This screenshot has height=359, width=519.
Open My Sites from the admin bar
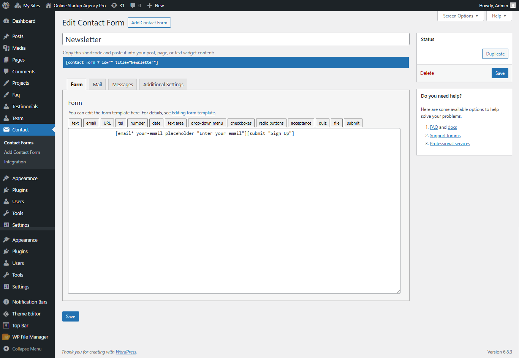[x=27, y=5]
